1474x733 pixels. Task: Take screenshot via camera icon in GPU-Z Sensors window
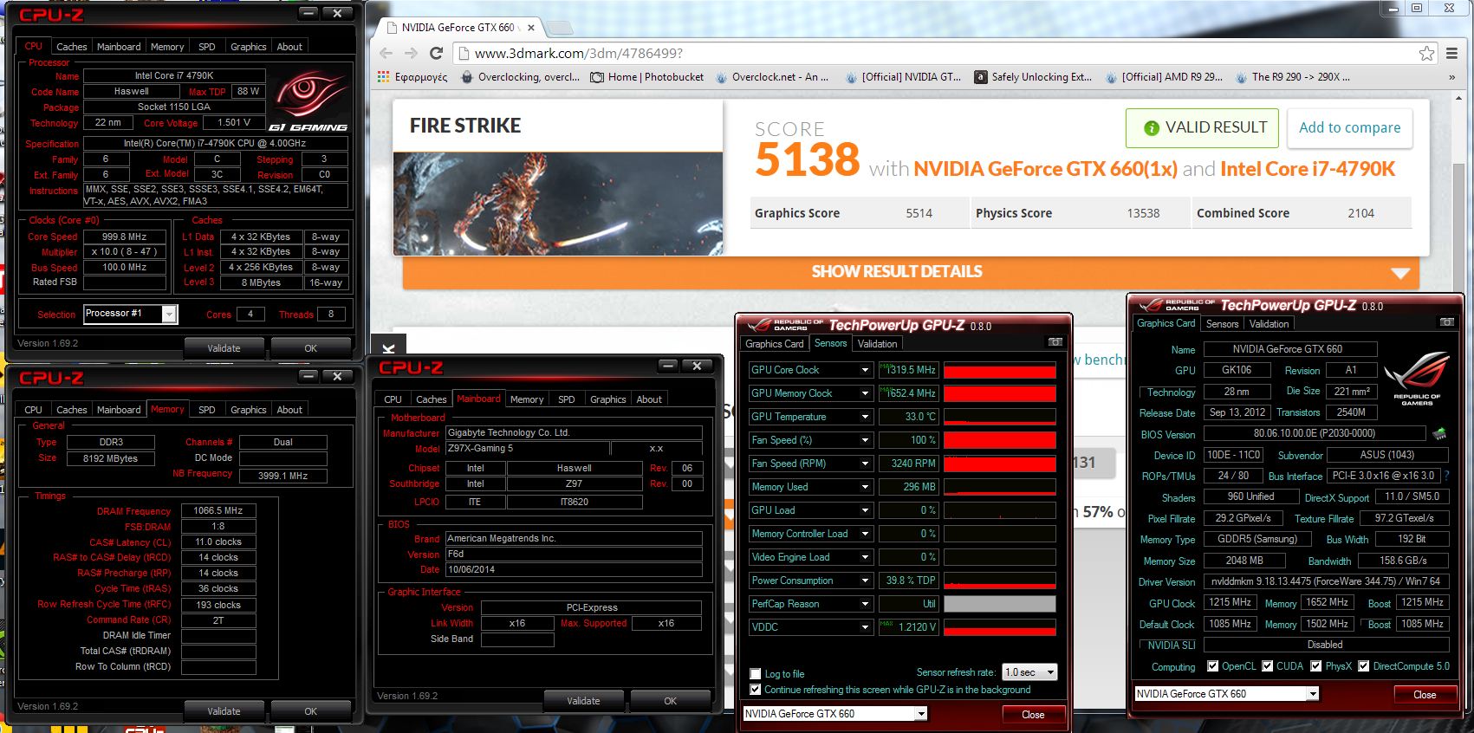pos(1055,342)
